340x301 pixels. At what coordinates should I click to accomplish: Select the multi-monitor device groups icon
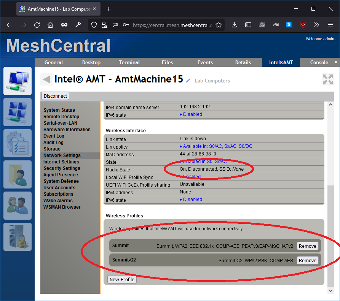(x=18, y=112)
